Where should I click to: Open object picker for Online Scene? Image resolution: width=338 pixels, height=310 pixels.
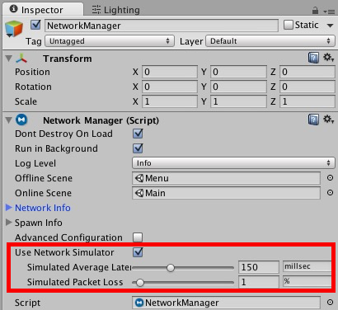click(330, 193)
